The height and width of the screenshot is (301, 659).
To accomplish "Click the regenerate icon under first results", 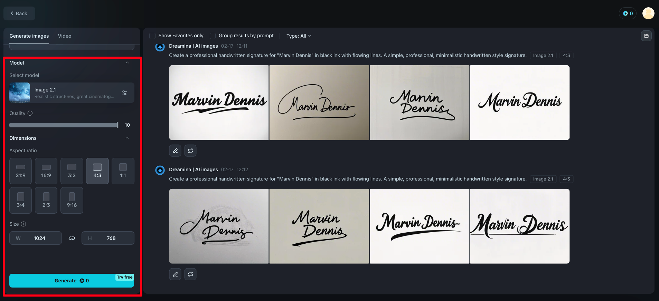I will [x=190, y=151].
